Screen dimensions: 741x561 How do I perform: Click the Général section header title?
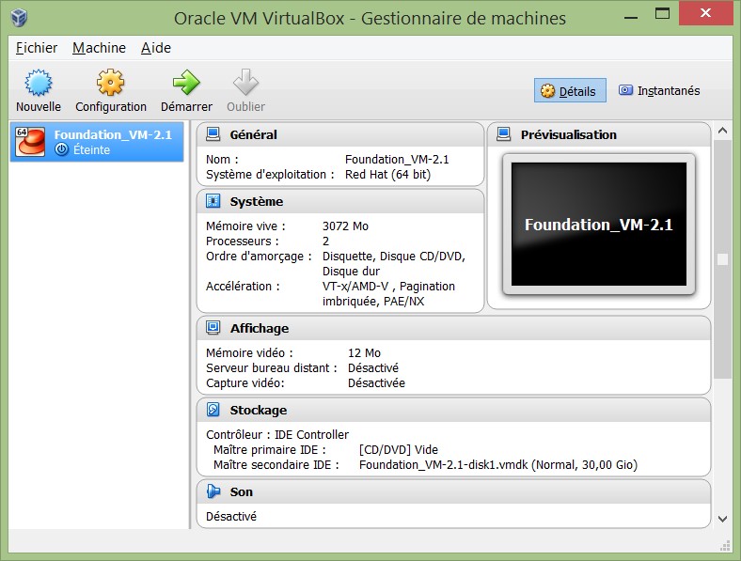pyautogui.click(x=253, y=134)
